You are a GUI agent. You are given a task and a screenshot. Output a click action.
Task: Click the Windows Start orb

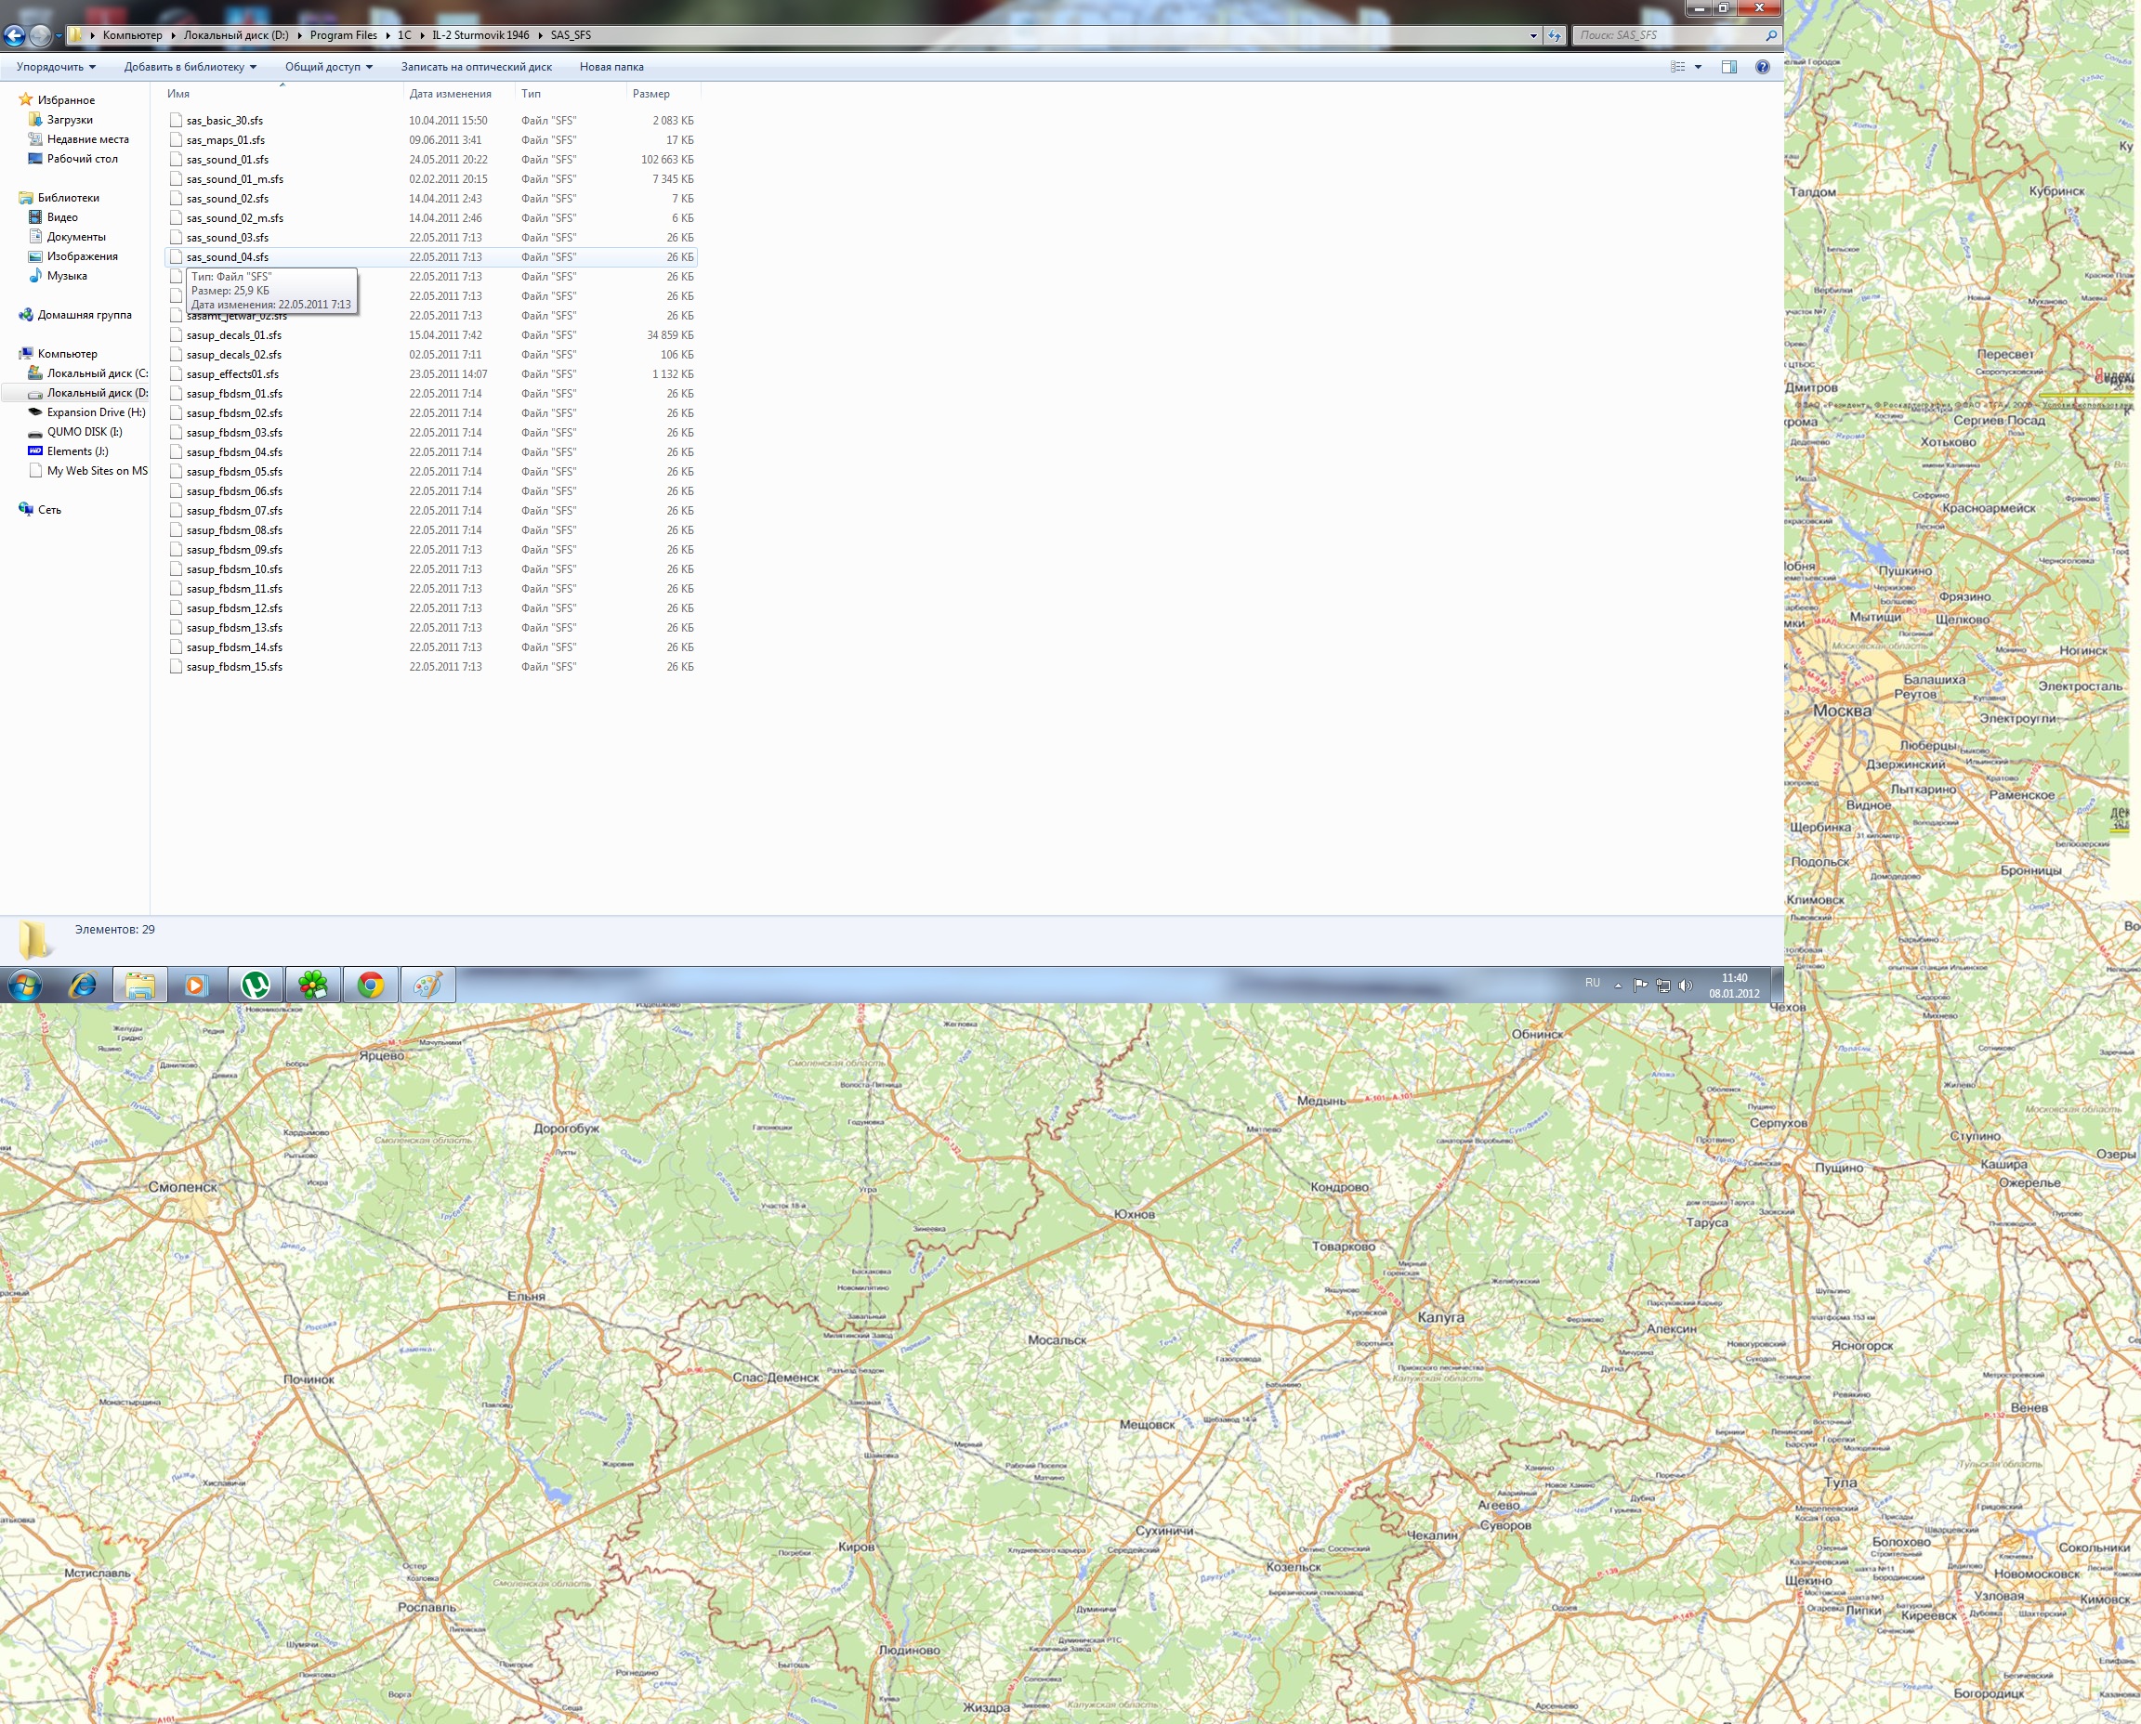coord(25,986)
